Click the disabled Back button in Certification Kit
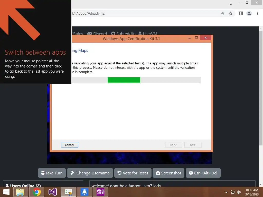 (x=174, y=145)
